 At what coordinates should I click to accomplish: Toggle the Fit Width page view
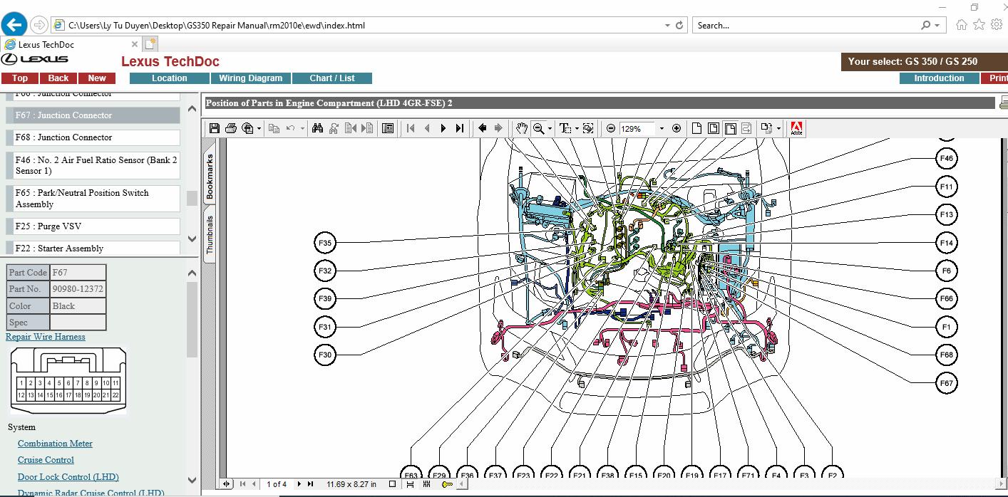(730, 128)
